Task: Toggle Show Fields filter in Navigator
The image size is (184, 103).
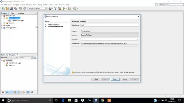Action: tap(7, 92)
